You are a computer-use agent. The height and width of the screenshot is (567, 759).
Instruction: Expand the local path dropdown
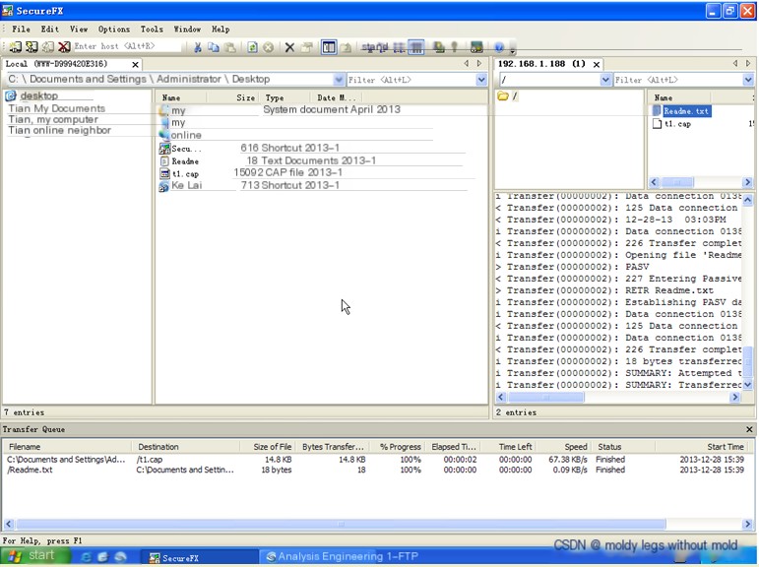tap(339, 80)
